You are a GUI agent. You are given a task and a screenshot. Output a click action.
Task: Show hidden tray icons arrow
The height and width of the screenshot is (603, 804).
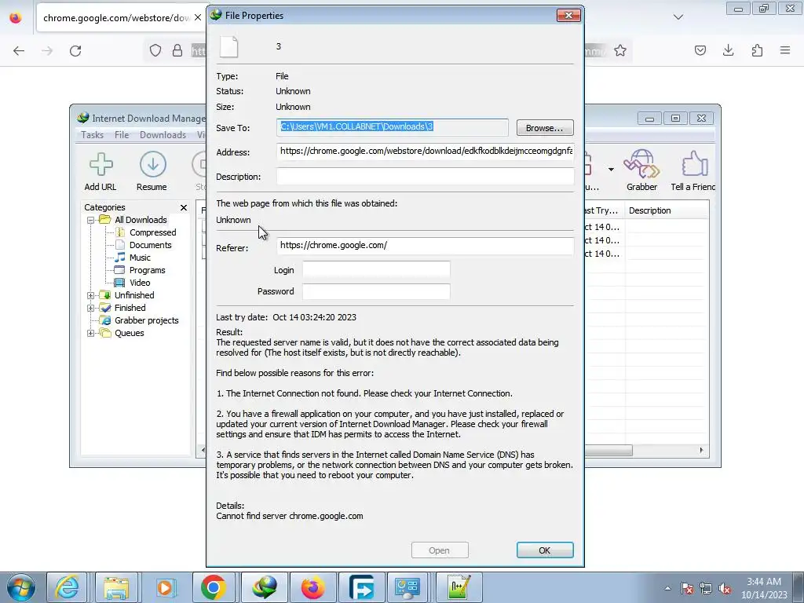click(x=667, y=589)
